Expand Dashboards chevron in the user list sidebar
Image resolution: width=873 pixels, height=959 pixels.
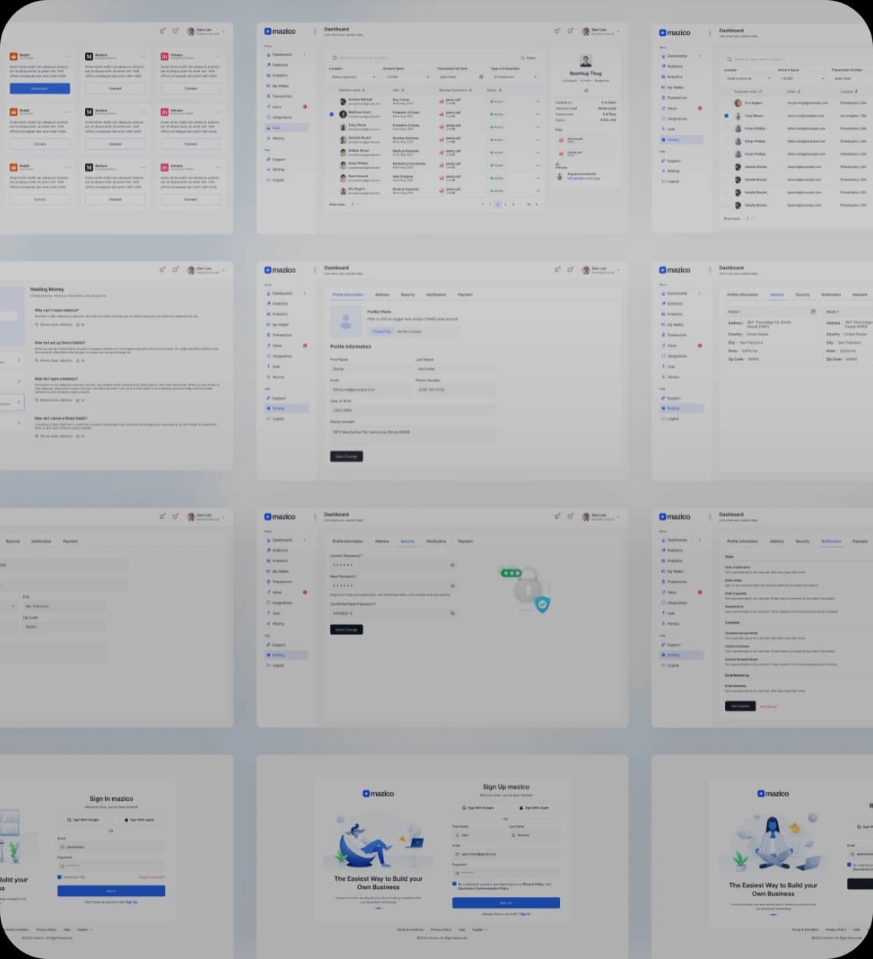click(305, 54)
